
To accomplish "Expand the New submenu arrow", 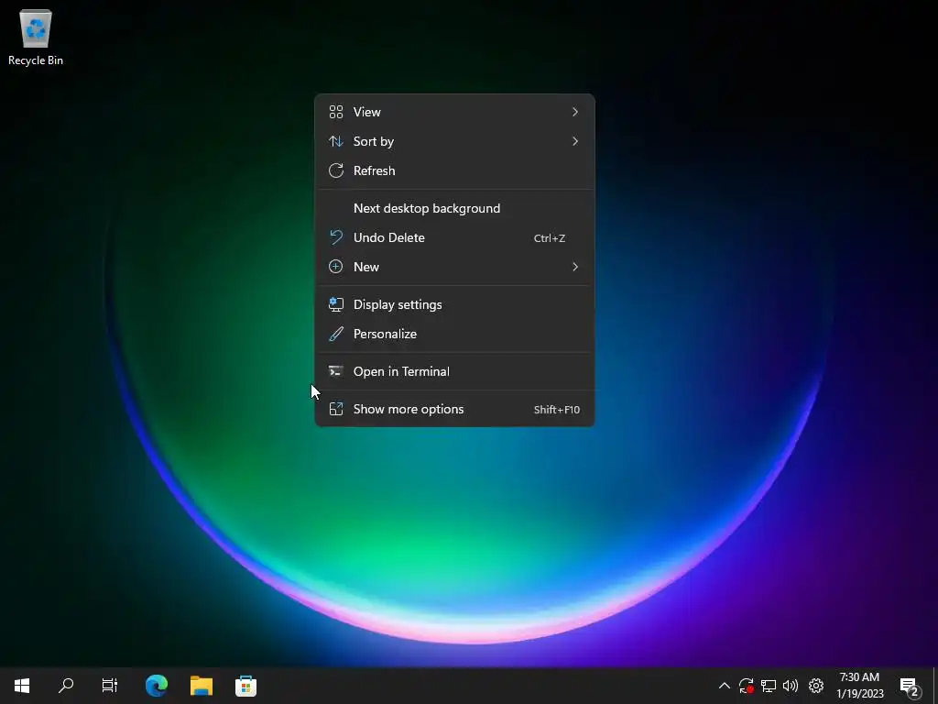I will (x=575, y=267).
